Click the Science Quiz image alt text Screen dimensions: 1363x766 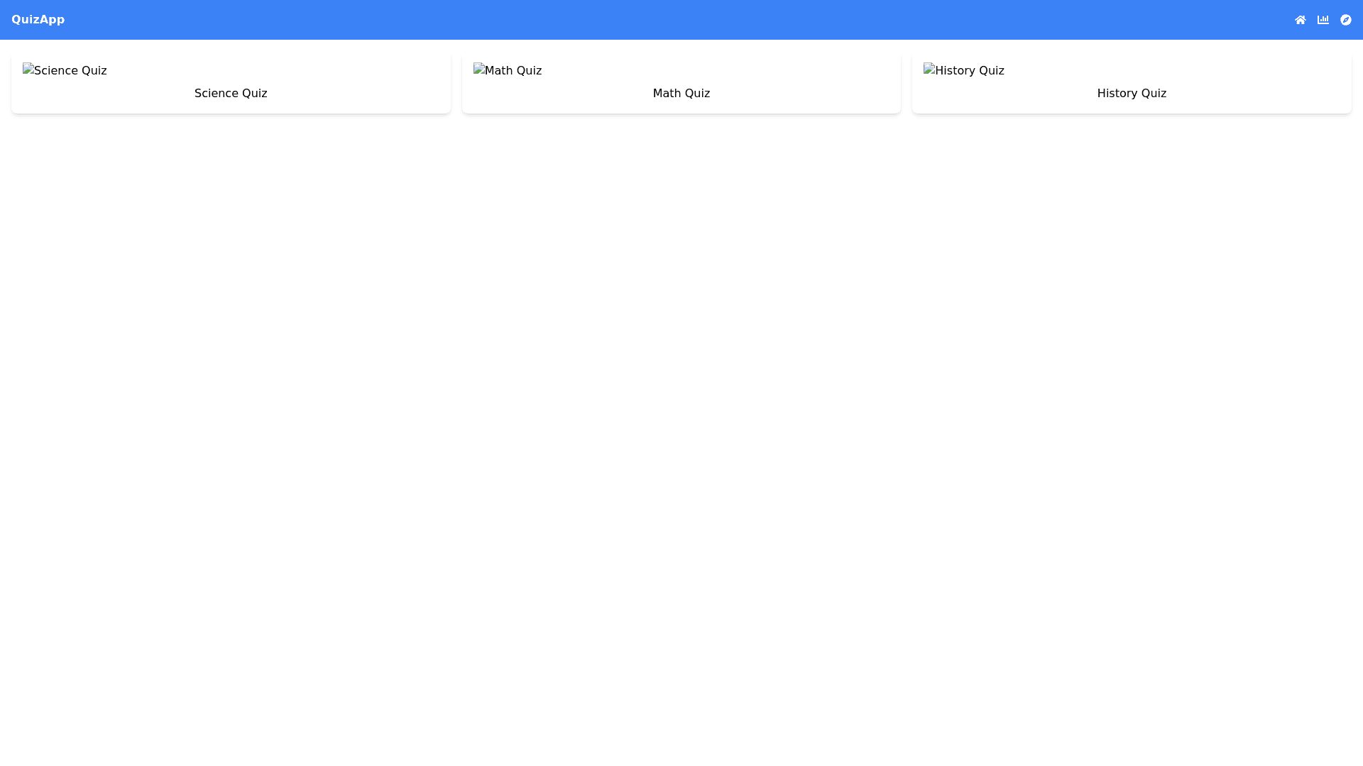tap(71, 71)
